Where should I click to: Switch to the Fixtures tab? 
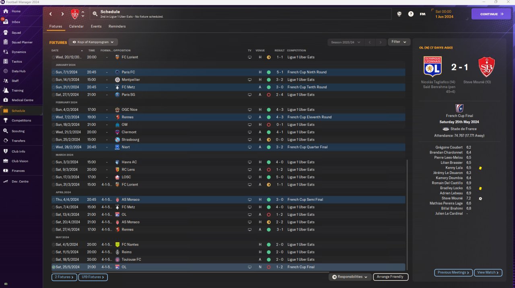(x=56, y=27)
